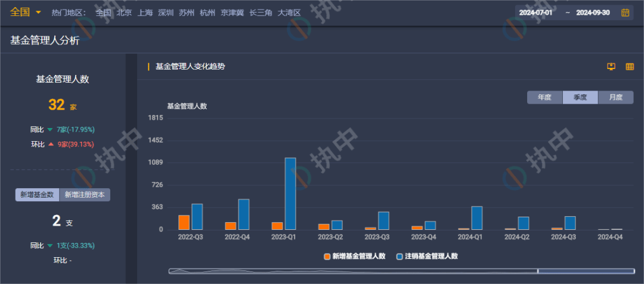Viewport: 644px width, 284px height.
Task: Select the 季度 granularity tab
Action: tap(580, 98)
